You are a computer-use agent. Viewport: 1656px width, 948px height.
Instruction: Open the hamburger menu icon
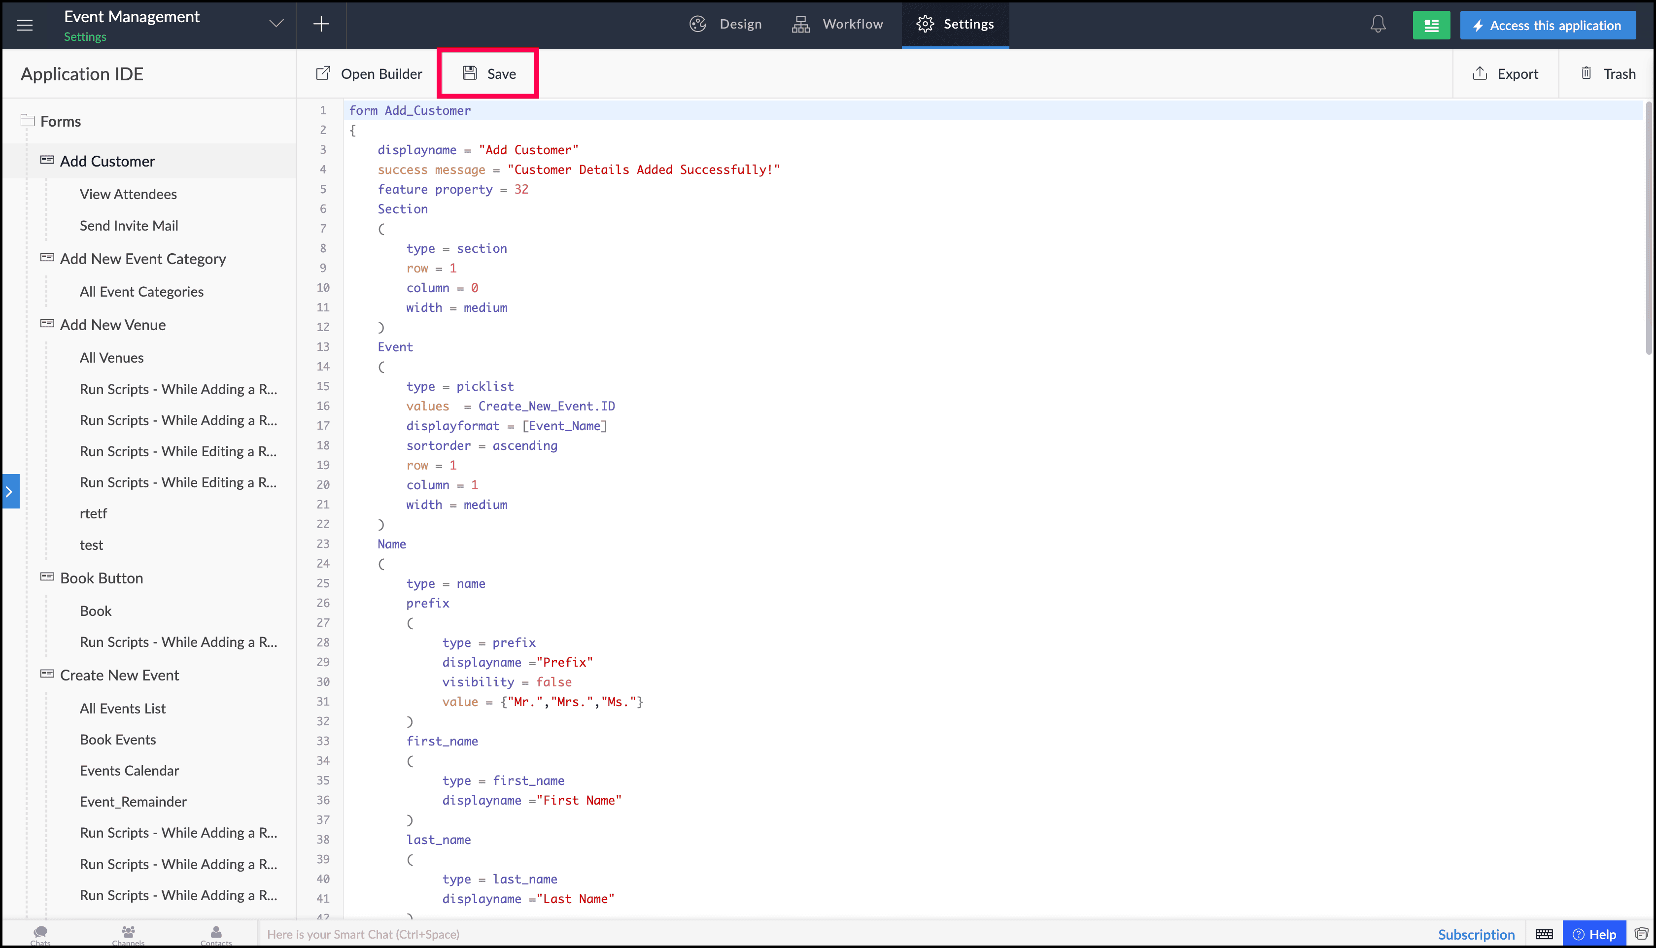pyautogui.click(x=25, y=25)
